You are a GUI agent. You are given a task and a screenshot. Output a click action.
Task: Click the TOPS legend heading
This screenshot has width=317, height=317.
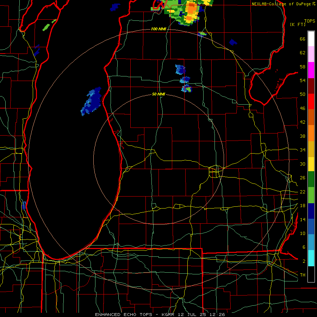310,21
